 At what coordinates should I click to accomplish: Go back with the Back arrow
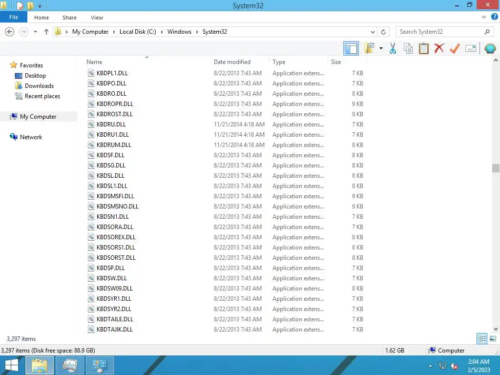(x=10, y=32)
